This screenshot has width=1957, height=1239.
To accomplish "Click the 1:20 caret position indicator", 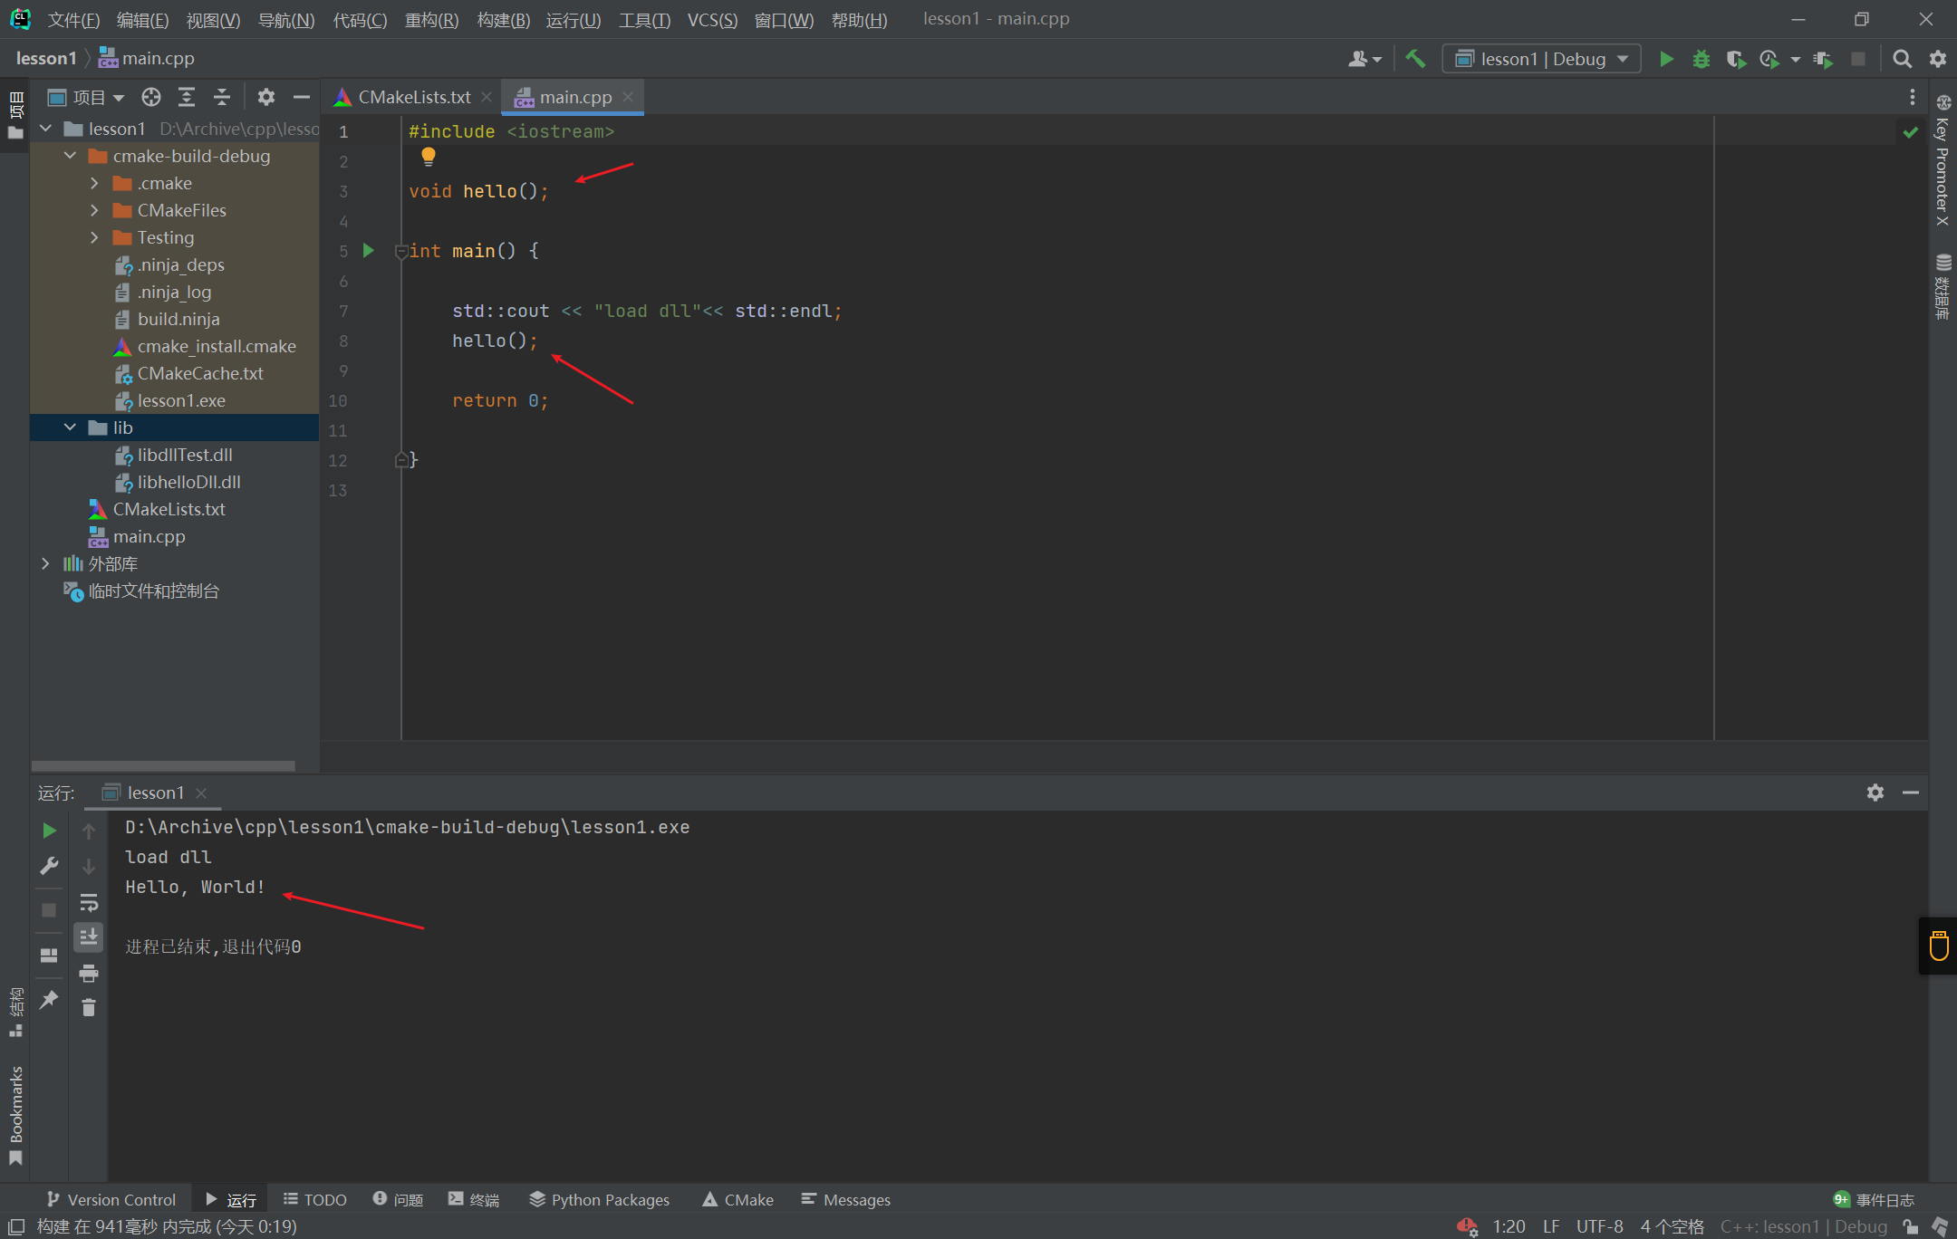I will (1509, 1226).
